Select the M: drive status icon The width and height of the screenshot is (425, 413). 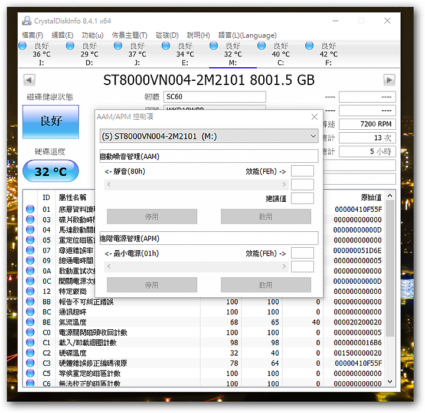pyautogui.click(x=214, y=46)
